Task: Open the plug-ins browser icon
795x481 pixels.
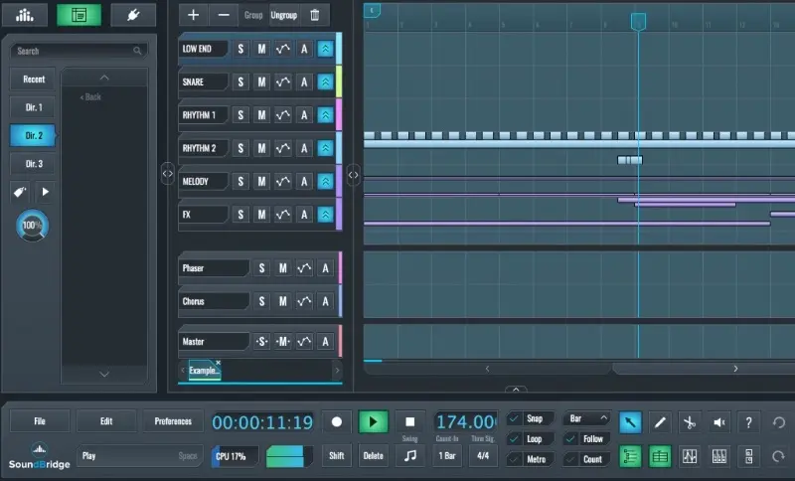Action: pos(133,15)
